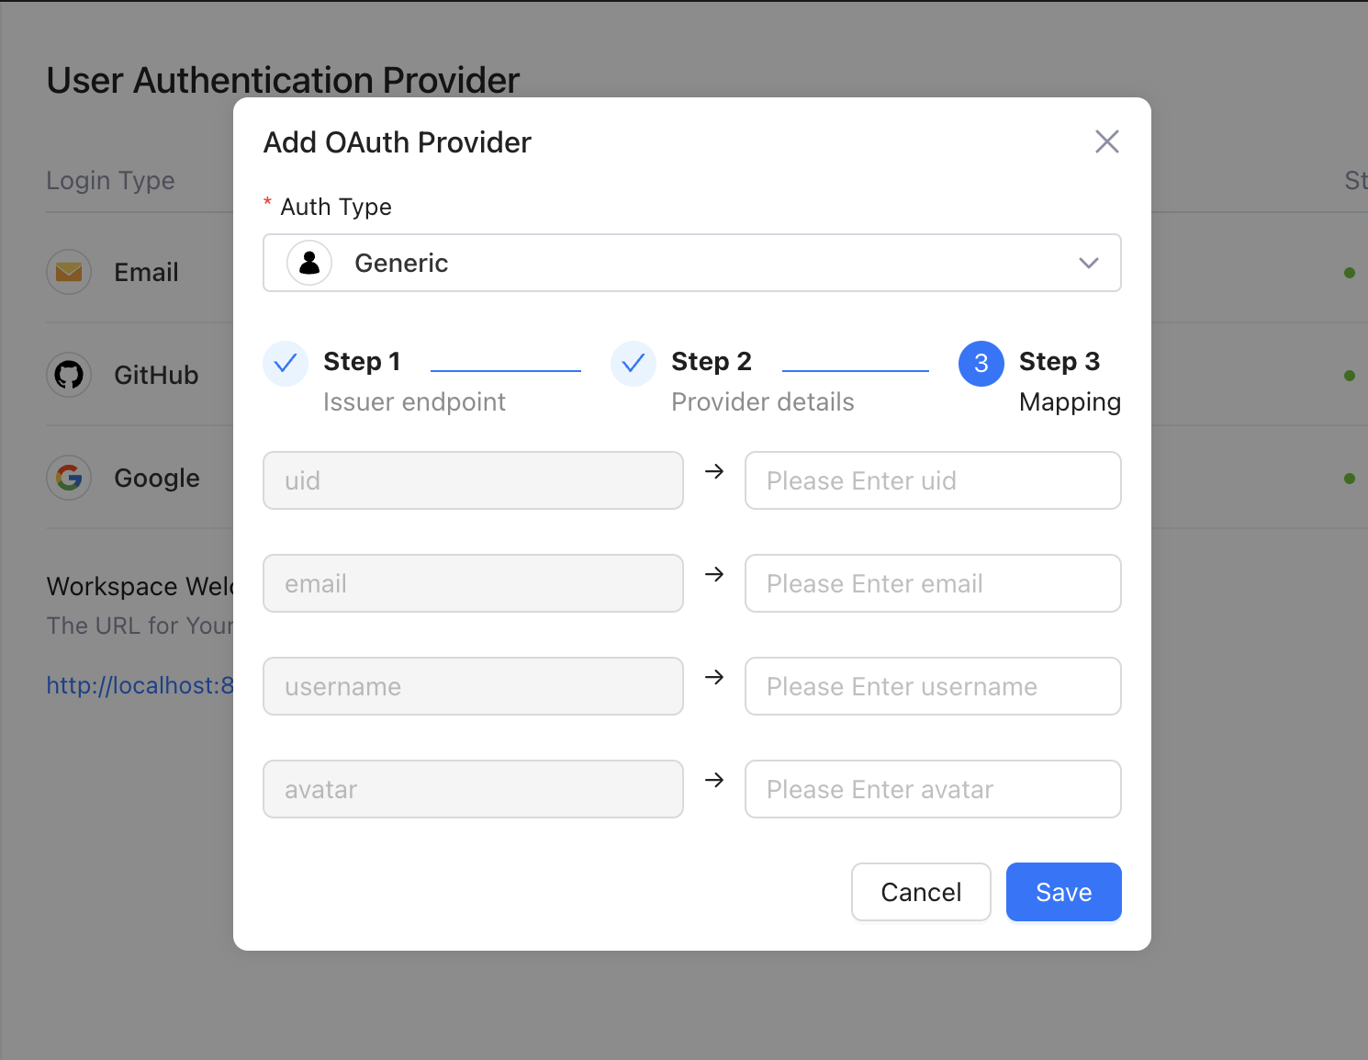
Task: Click the Google logo icon
Action: [69, 478]
